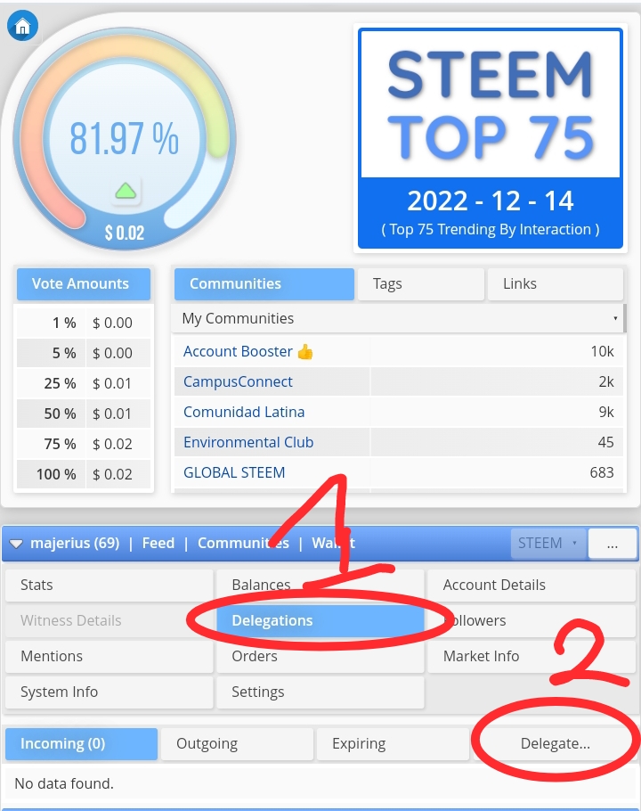Go to the home icon
This screenshot has width=641, height=811.
coord(22,26)
